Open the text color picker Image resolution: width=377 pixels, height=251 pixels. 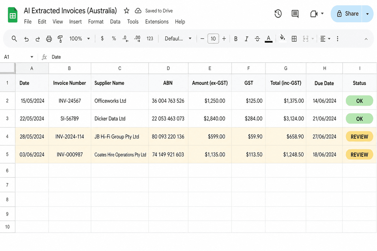(x=269, y=39)
